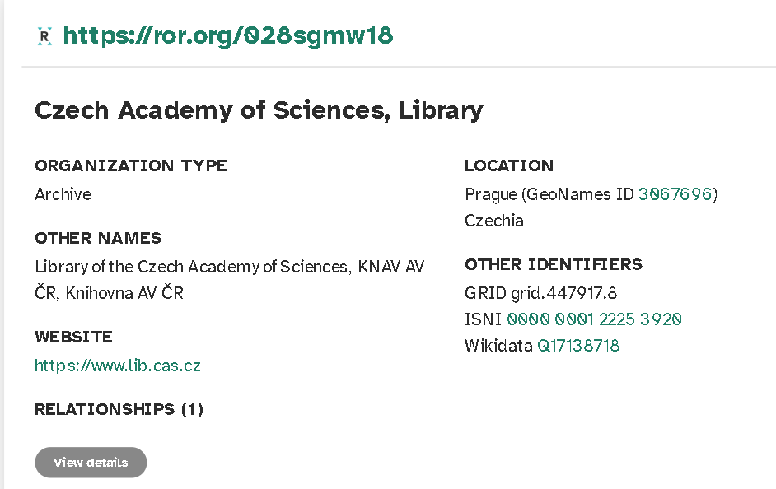Open the https://ror.org/028sgmw18 link

pos(228,36)
